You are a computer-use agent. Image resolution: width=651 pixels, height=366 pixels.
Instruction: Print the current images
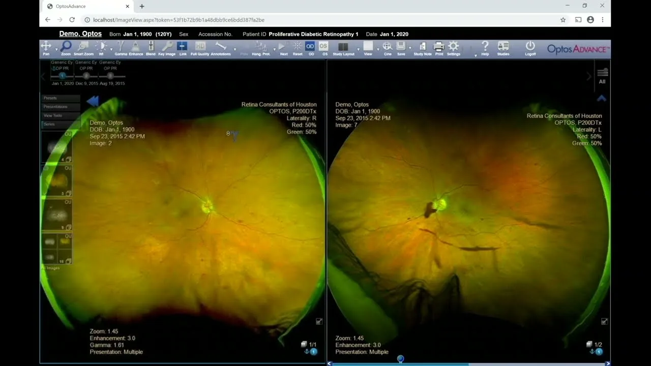point(438,48)
